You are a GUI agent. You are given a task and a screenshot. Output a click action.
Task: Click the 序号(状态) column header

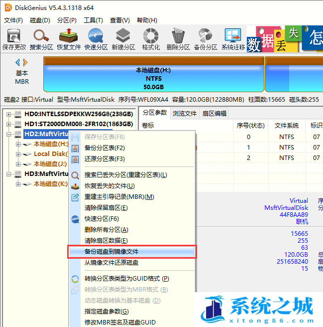pyautogui.click(x=250, y=126)
